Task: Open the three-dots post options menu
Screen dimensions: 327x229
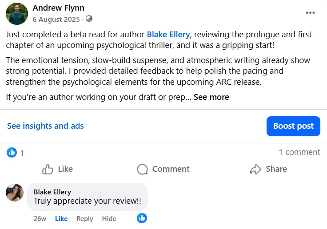Action: coord(310,13)
